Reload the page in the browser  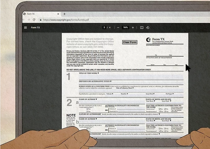(x=34, y=20)
